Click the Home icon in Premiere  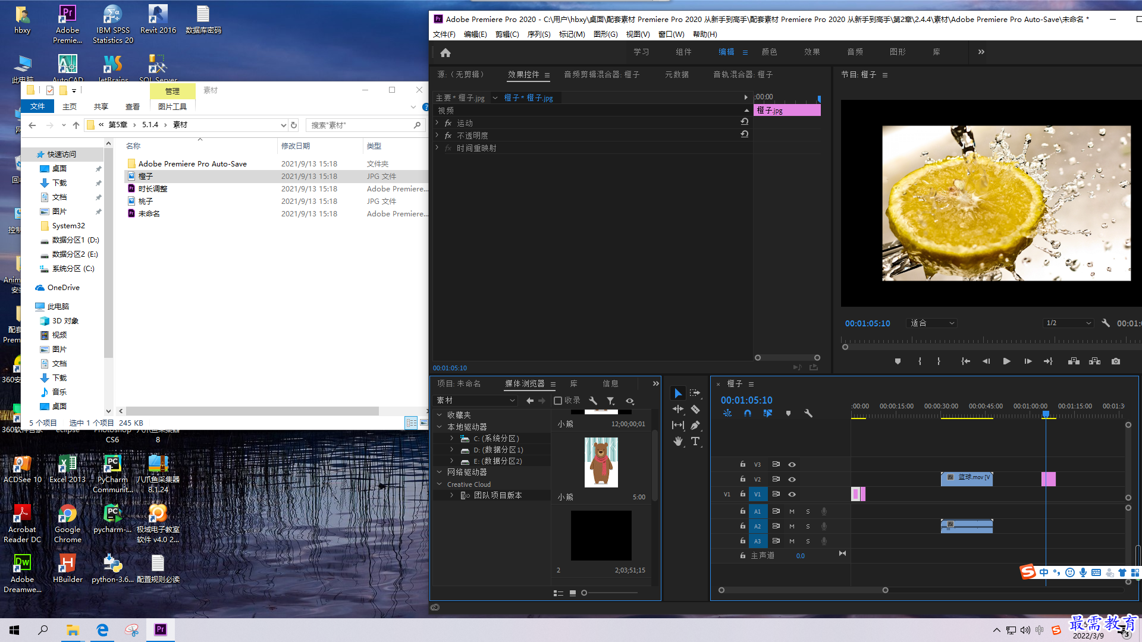pyautogui.click(x=445, y=52)
